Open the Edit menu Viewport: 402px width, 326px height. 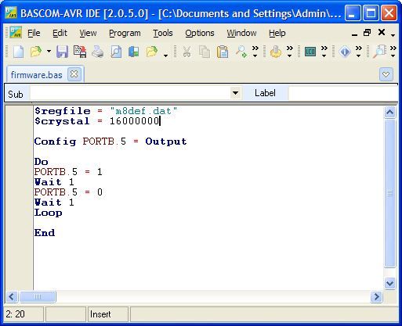pyautogui.click(x=60, y=33)
